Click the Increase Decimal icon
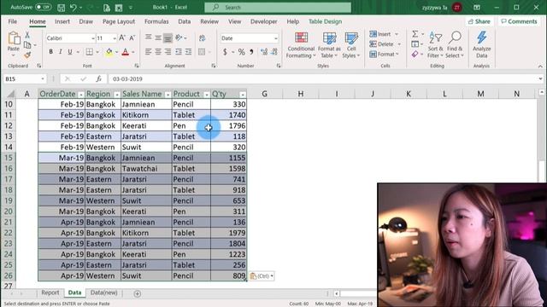This screenshot has height=307, width=547. tap(264, 52)
